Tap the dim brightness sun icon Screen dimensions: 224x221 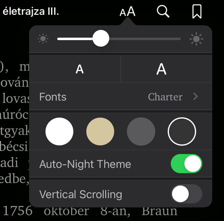(43, 39)
